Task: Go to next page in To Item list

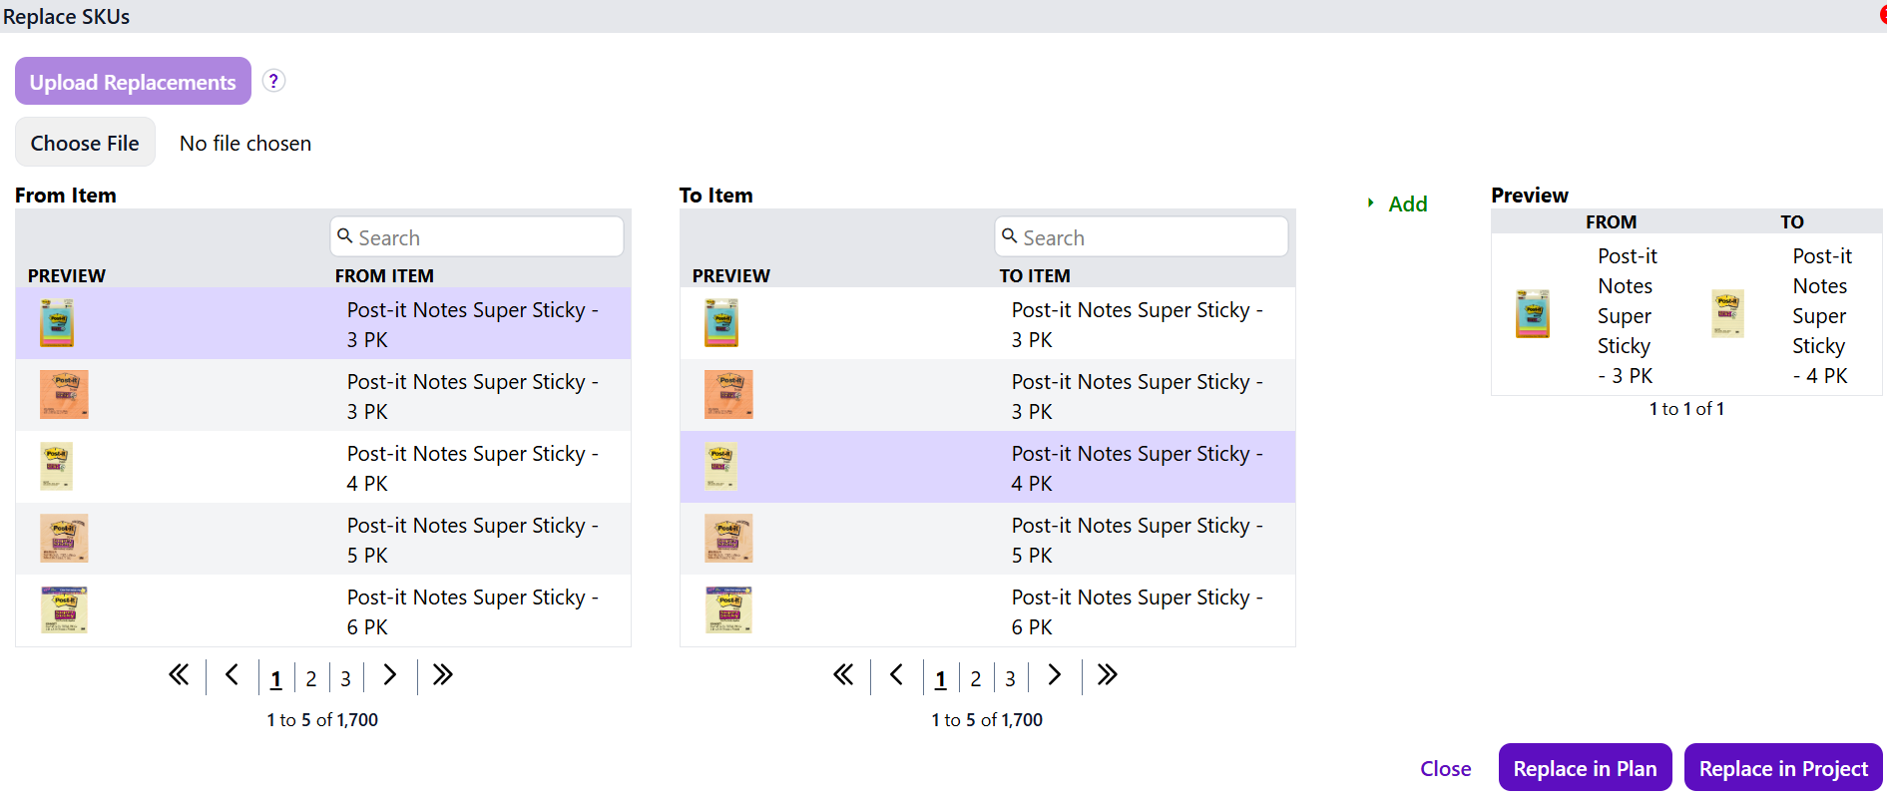Action: point(1054,675)
